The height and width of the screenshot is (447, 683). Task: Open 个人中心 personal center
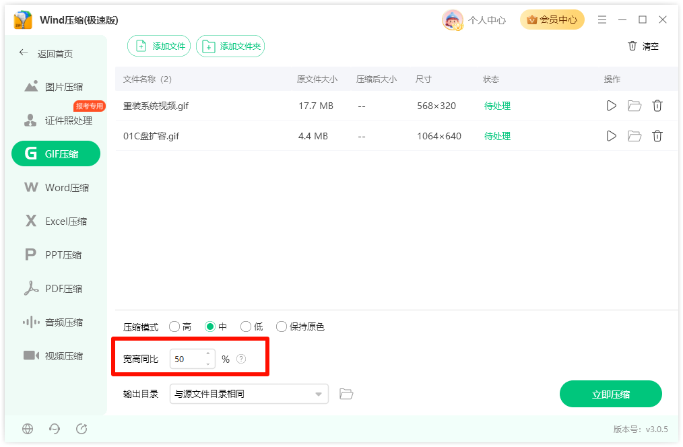coord(487,20)
